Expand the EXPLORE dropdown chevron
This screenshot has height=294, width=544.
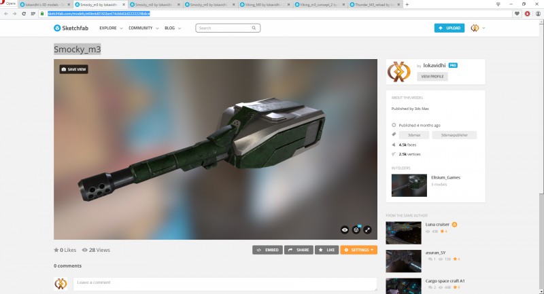click(121, 29)
